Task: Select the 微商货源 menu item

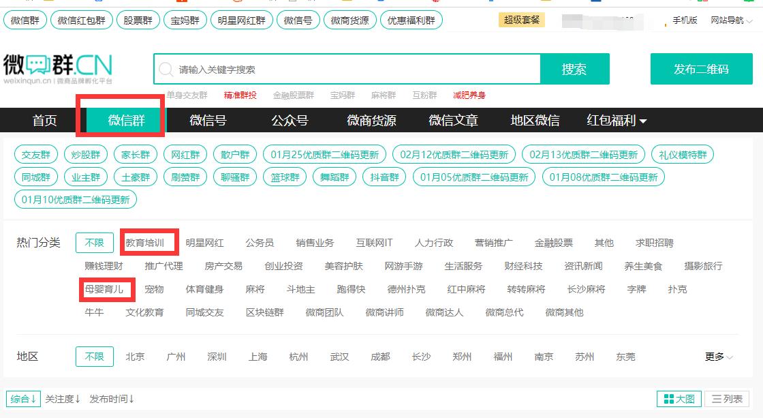Action: point(373,120)
